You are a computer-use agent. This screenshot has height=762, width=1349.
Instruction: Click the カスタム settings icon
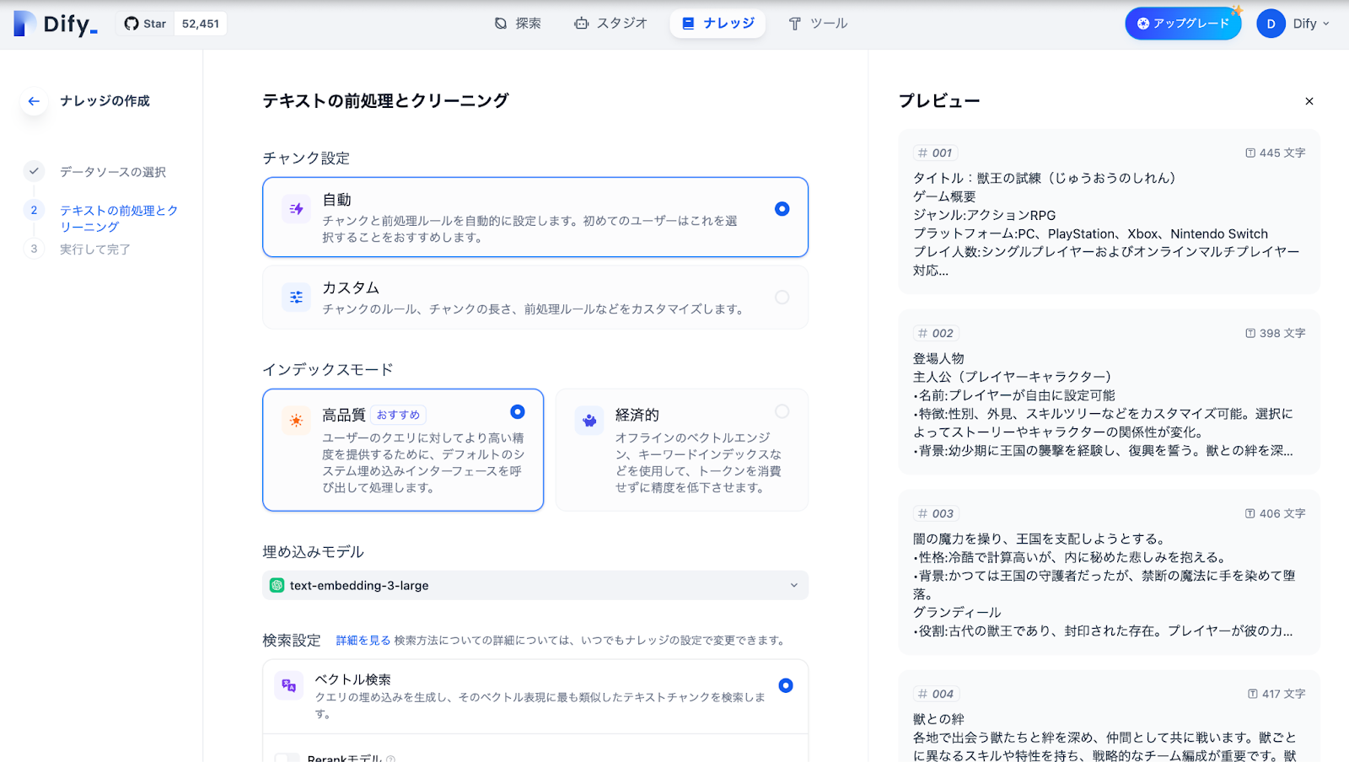click(296, 297)
